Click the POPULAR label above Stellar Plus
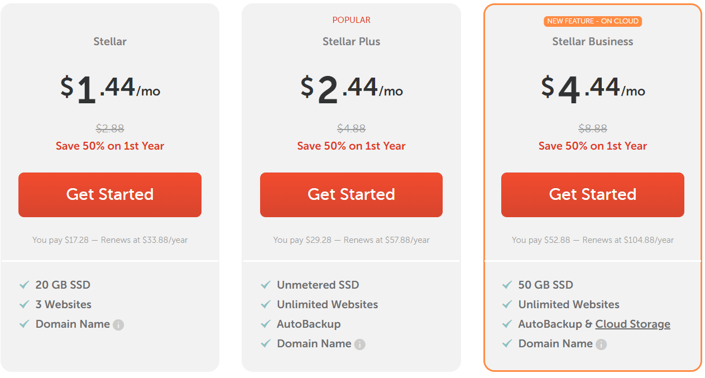Viewport: 705px width, 378px height. (352, 20)
